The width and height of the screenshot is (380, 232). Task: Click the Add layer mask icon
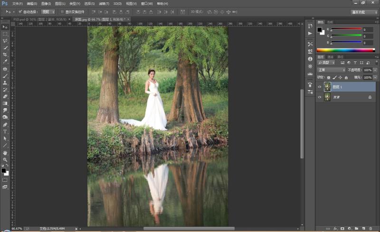coord(342,228)
